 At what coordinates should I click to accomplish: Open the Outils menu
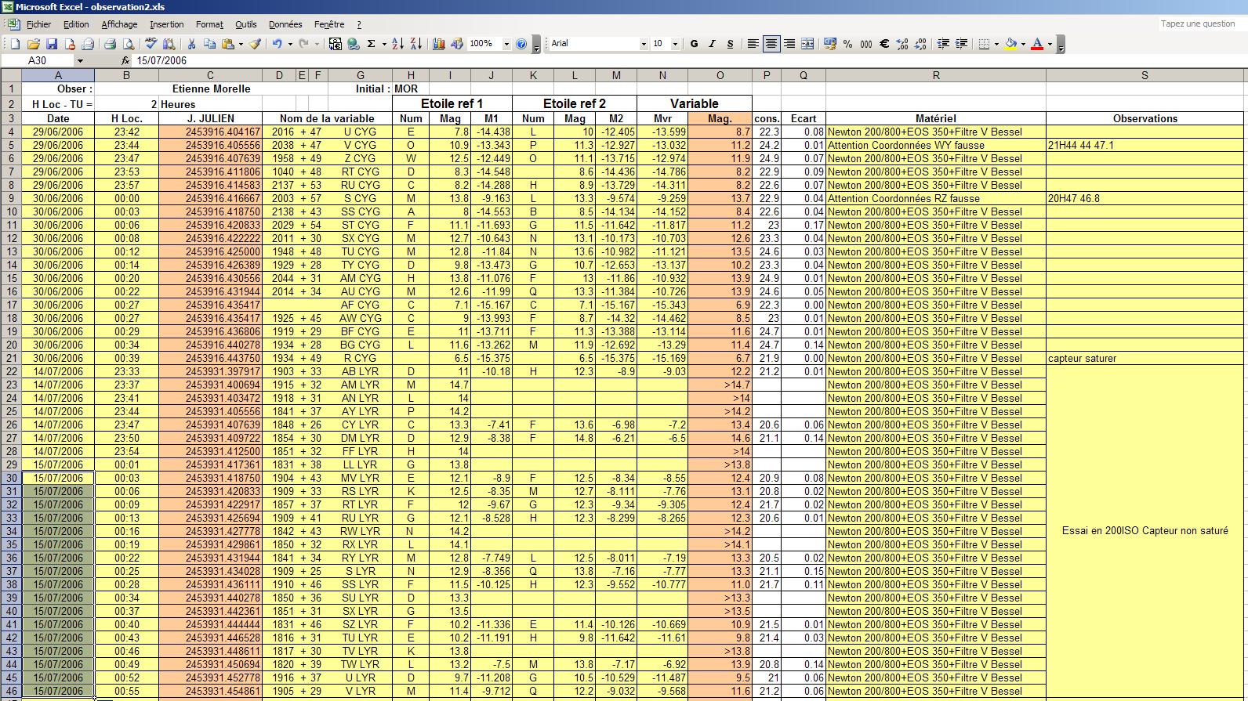246,24
